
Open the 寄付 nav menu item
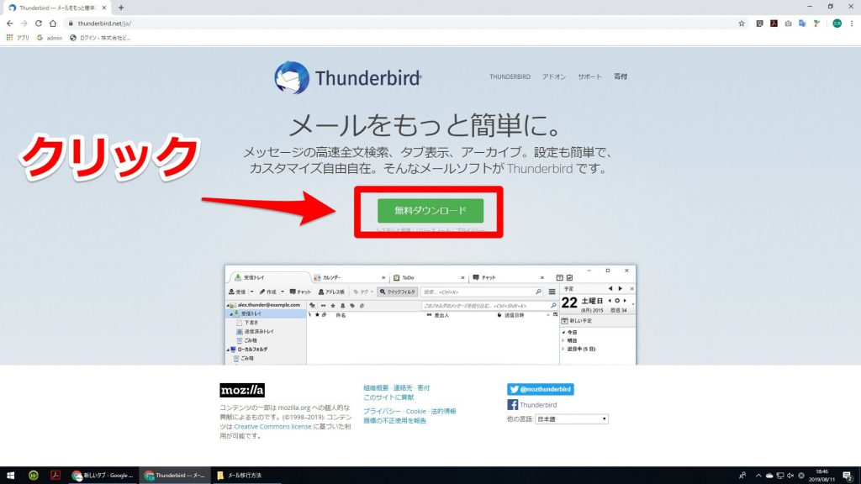pos(621,76)
